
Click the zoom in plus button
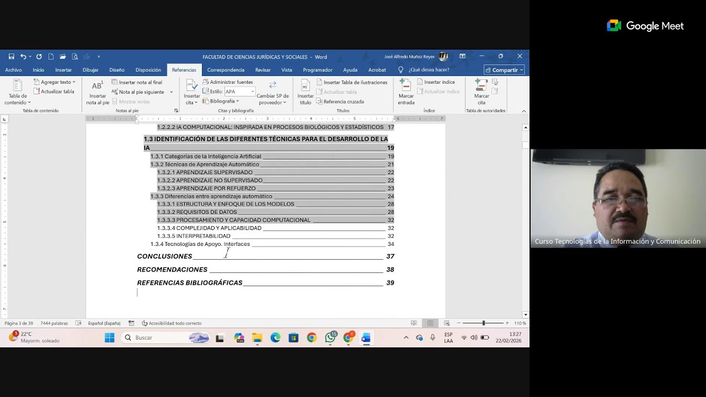pyautogui.click(x=507, y=323)
